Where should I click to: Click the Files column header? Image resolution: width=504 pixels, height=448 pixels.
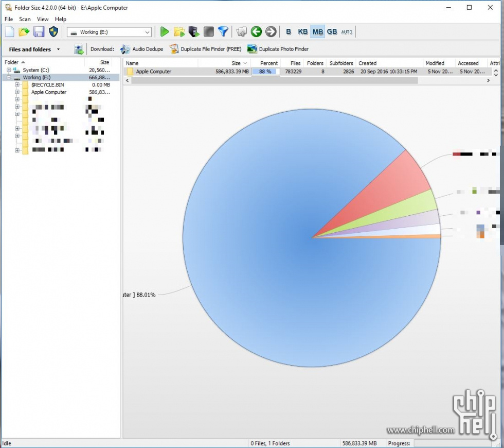tap(292, 63)
